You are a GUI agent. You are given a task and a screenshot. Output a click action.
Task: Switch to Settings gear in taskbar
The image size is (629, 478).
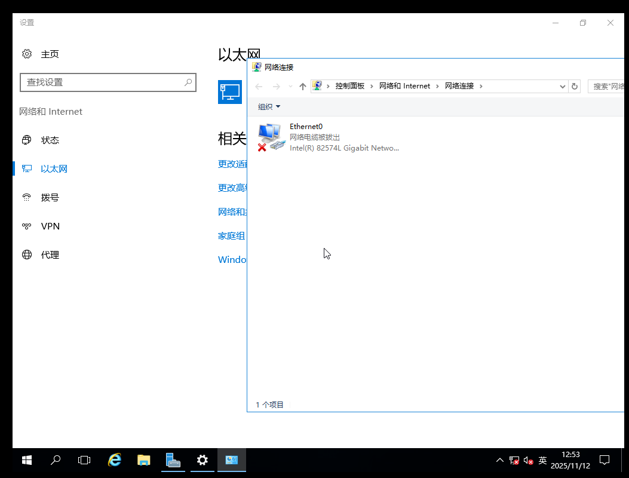[x=202, y=460]
